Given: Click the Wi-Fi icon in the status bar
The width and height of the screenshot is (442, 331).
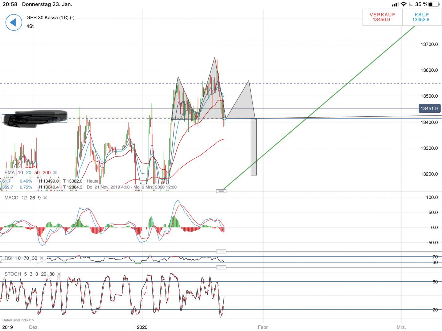Looking at the screenshot, I should 403,4.
